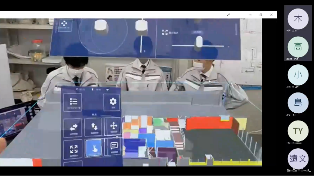The width and height of the screenshot is (314, 176).
Task: Click the joystick knob inside the circle
Action: (101, 25)
